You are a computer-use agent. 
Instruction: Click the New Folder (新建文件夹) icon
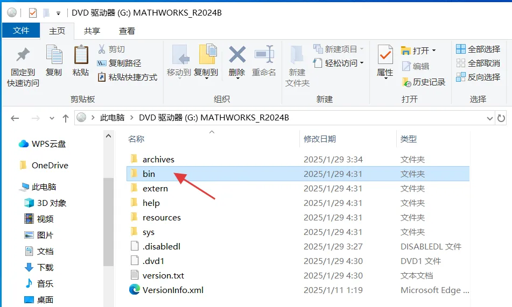point(297,54)
